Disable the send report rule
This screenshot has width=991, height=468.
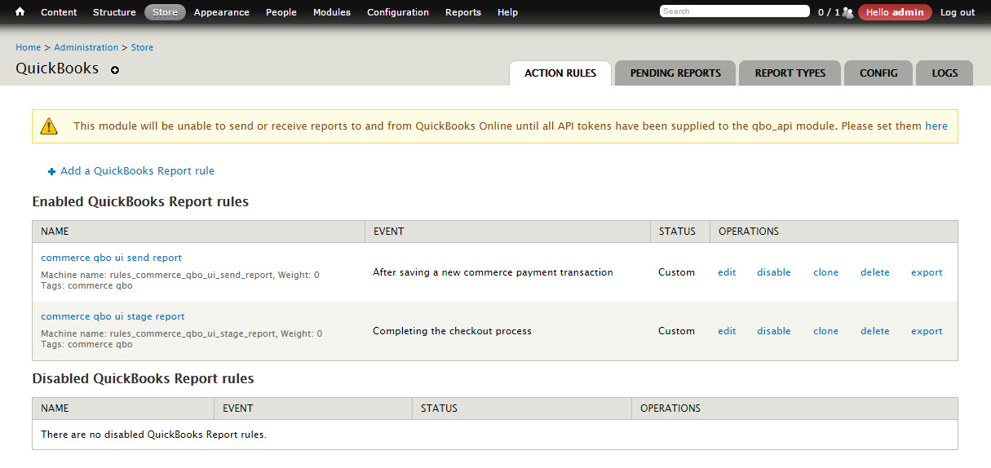pos(774,272)
